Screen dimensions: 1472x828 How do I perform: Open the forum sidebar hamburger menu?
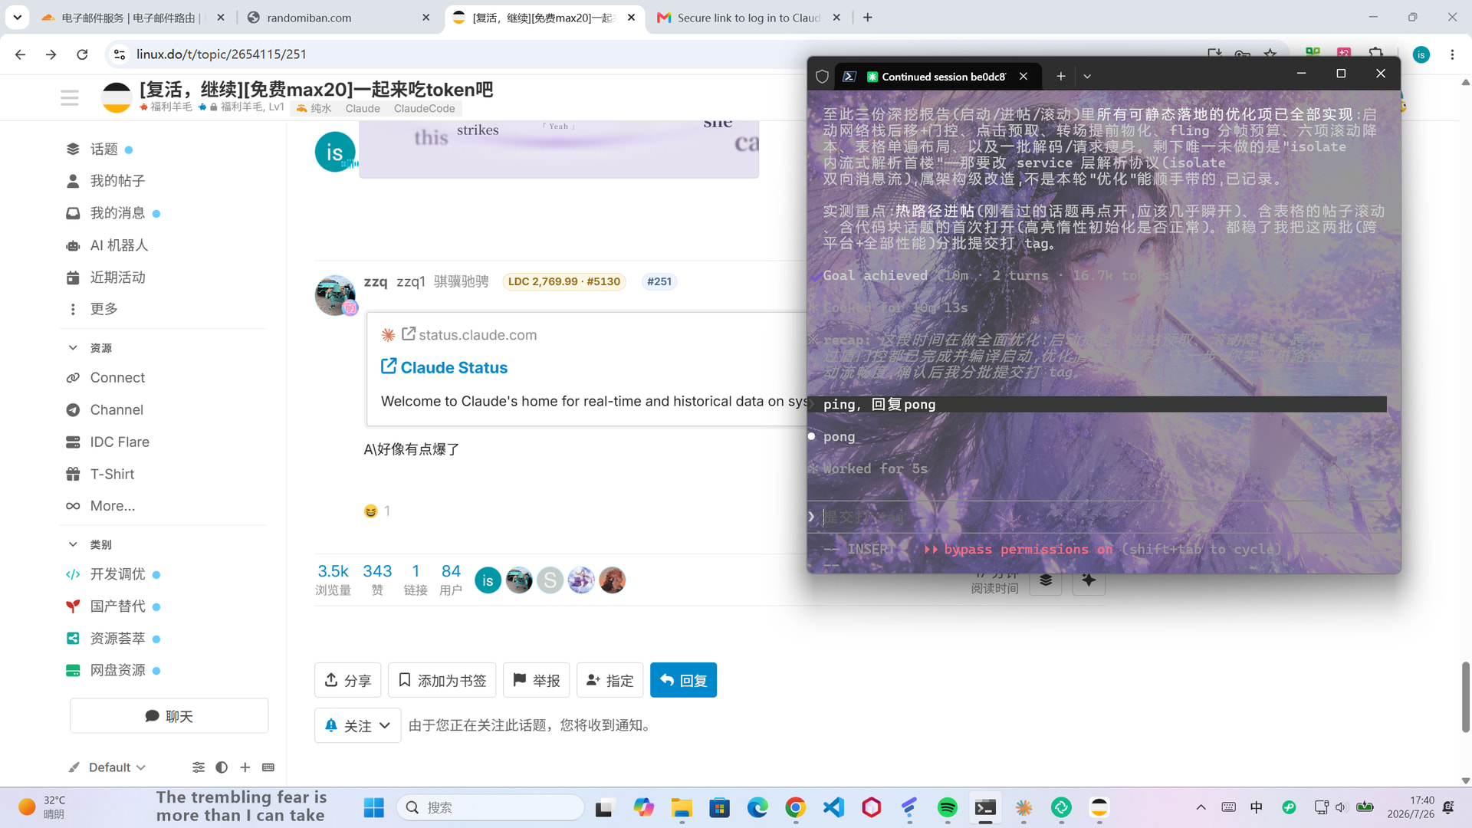pos(70,98)
